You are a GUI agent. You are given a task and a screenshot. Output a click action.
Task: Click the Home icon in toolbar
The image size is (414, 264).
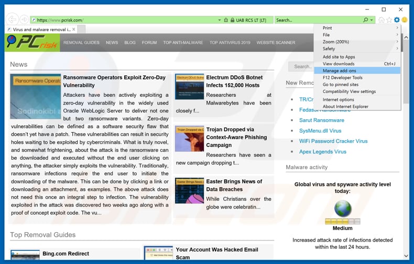pyautogui.click(x=382, y=20)
